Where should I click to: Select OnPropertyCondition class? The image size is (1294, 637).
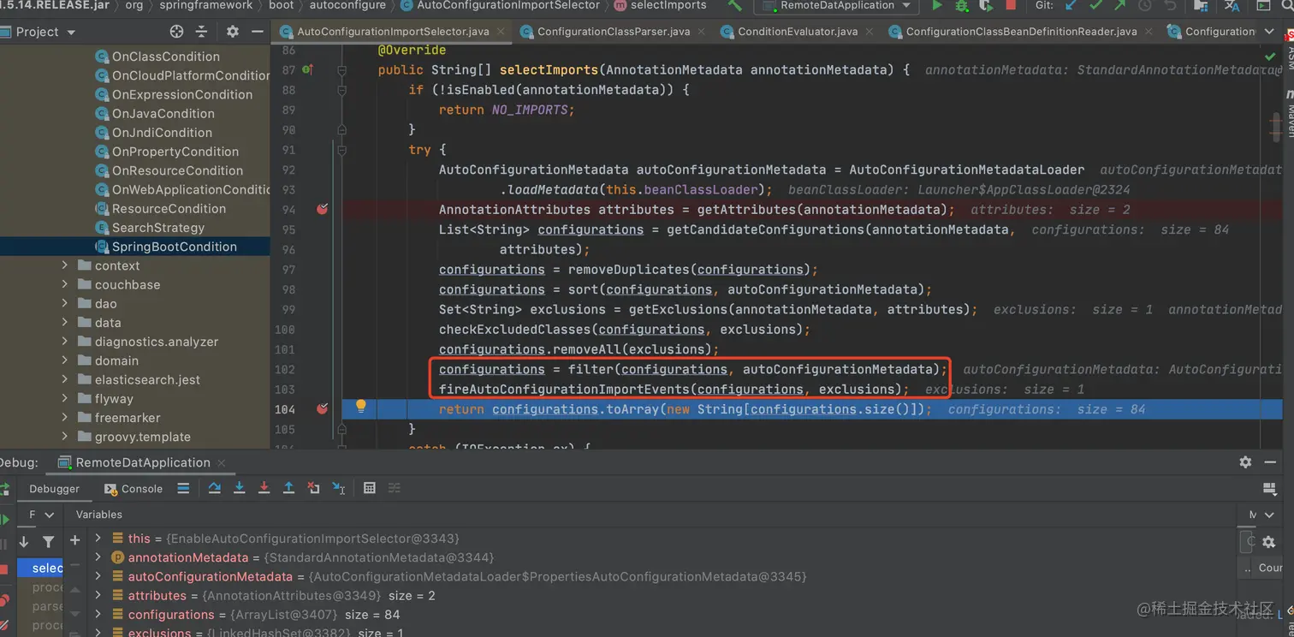pos(175,152)
